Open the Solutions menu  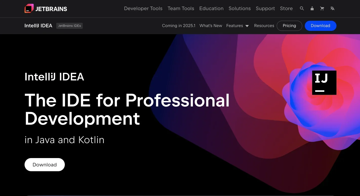pos(239,9)
